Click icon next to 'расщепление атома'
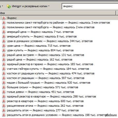118x118 pixels. (4, 106)
